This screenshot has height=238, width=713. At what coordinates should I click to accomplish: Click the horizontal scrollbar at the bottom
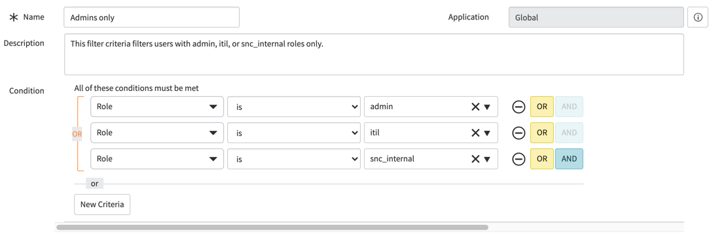coord(272,227)
